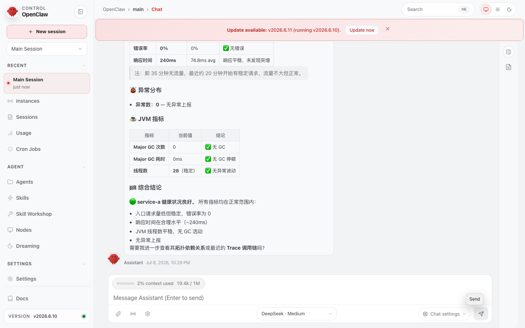
Task: Click the assistant avatar below message
Action: (114, 259)
